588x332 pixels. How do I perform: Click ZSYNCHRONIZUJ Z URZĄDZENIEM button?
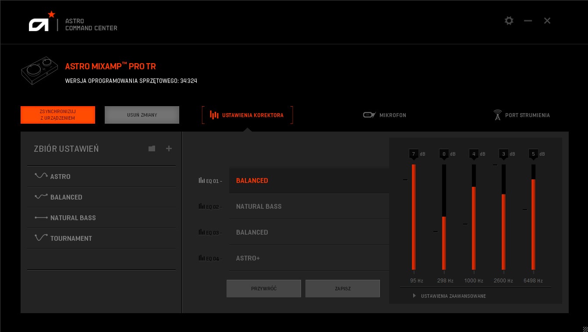click(58, 115)
